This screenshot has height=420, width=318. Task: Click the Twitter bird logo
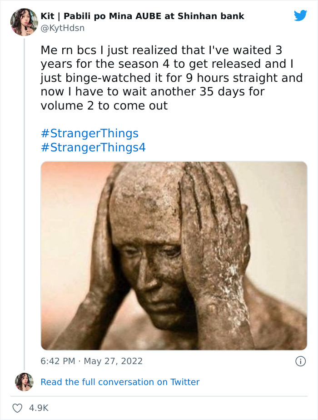[301, 15]
